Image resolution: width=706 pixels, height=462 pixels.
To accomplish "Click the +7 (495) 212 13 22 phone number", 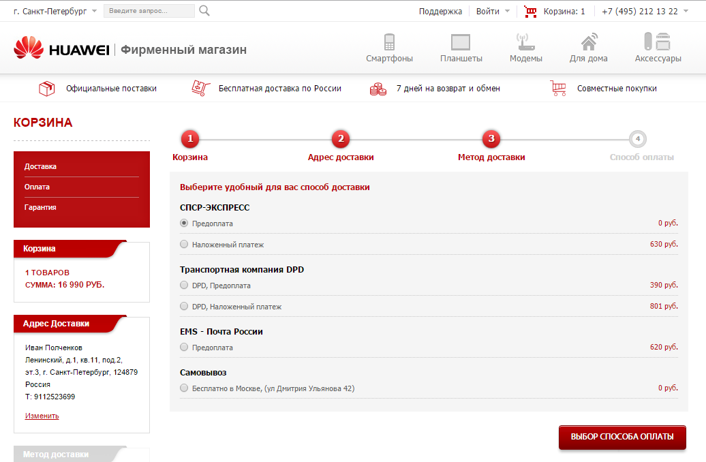I will tap(639, 12).
